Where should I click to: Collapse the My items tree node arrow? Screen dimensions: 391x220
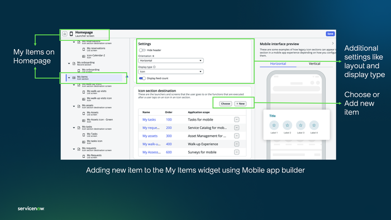tap(69, 78)
